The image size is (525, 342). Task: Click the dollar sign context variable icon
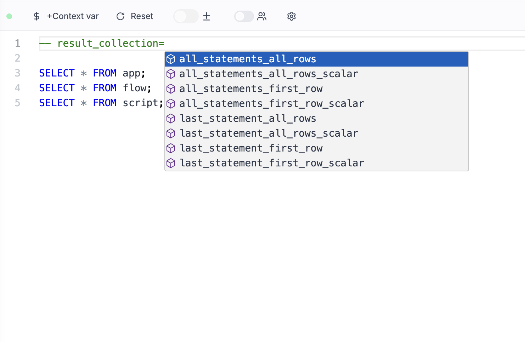coord(36,16)
